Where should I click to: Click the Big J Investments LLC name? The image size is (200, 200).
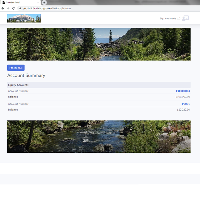pos(170,19)
